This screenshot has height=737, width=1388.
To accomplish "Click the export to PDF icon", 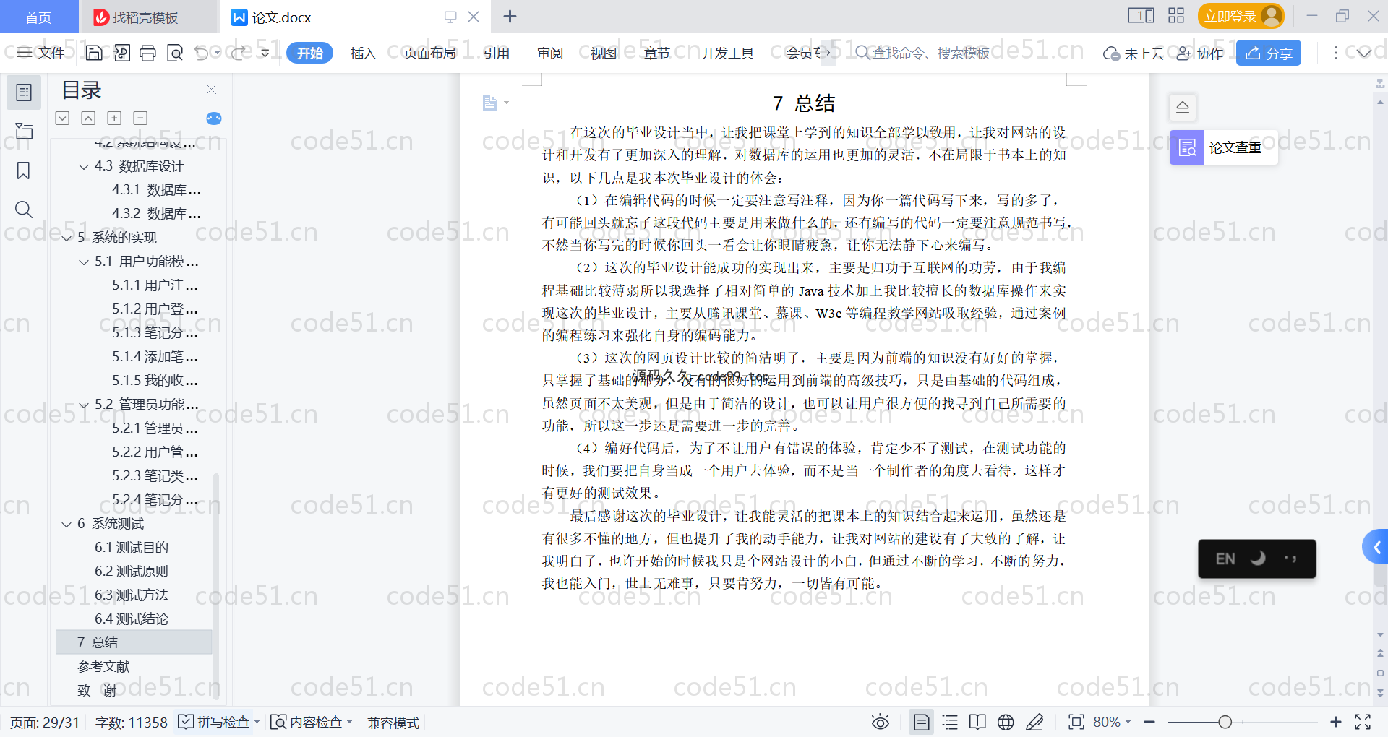I will click(x=121, y=53).
